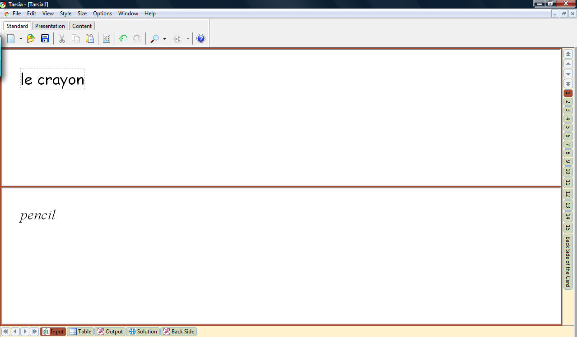Open the Size menu

click(82, 14)
